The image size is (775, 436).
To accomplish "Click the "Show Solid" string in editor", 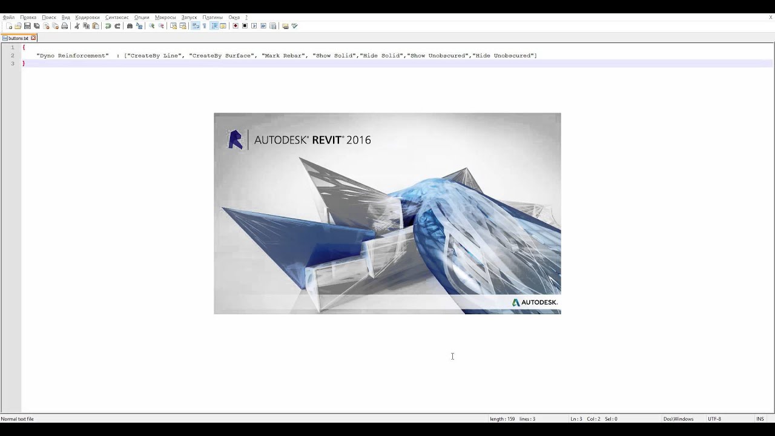I will [x=334, y=56].
